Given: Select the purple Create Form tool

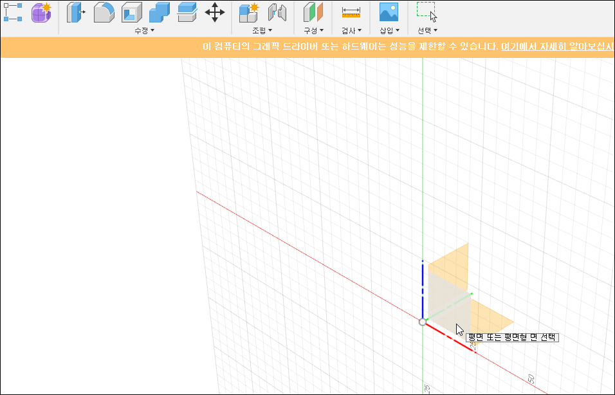Looking at the screenshot, I should click(41, 12).
